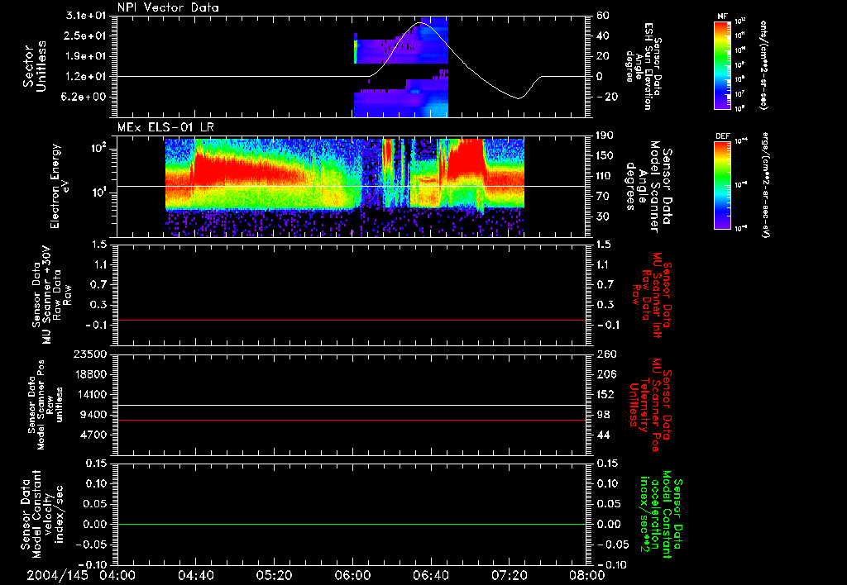Screen dimensions: 847x585
Task: Click the '08:00' time tick label
Action: coord(586,575)
